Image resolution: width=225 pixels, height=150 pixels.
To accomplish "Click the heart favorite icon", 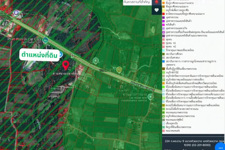I will pos(157,10).
